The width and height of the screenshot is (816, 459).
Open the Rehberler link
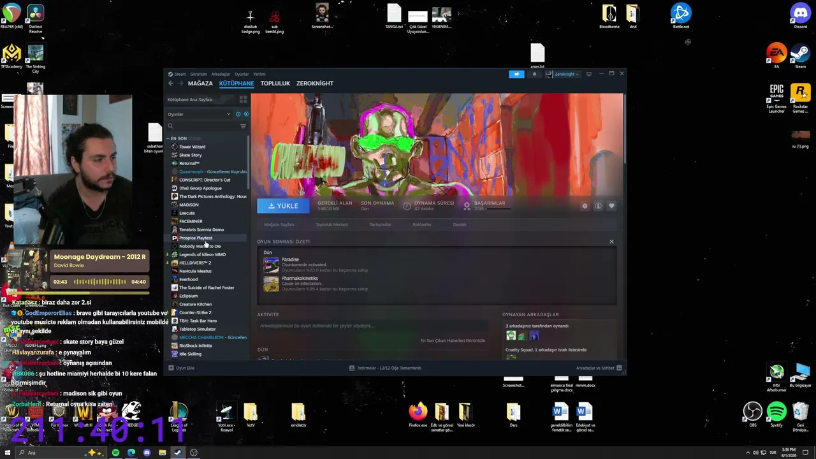coord(422,224)
